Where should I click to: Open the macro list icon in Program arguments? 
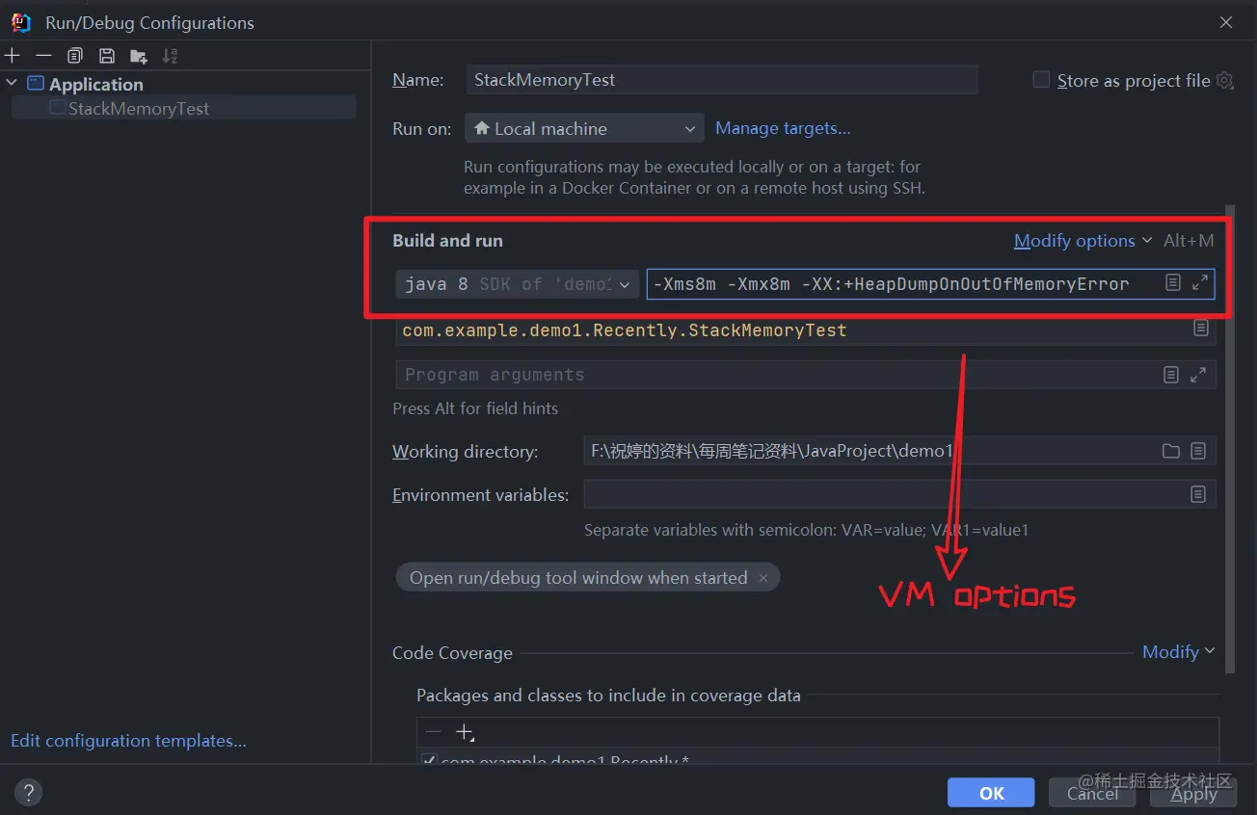(x=1171, y=375)
